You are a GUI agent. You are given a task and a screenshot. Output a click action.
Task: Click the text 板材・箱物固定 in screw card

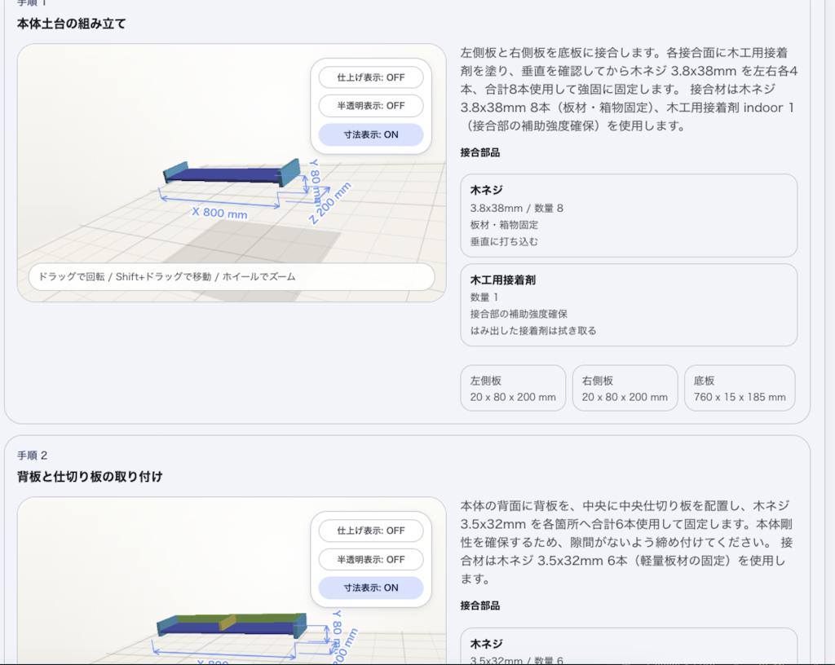click(504, 225)
